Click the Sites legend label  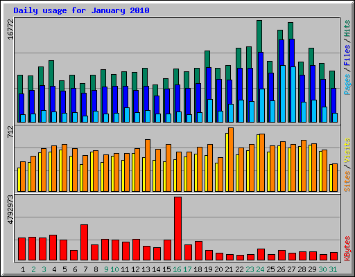347,181
